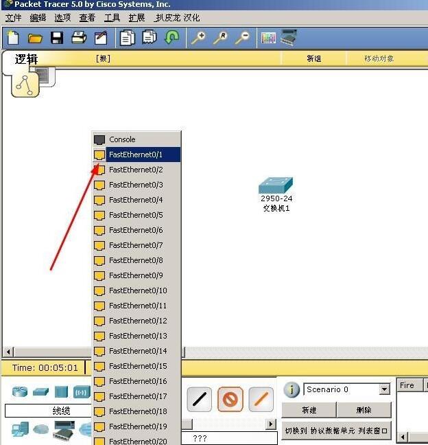Image resolution: width=428 pixels, height=445 pixels.
Task: Click the Time 00:05:01 display
Action: [x=45, y=368]
